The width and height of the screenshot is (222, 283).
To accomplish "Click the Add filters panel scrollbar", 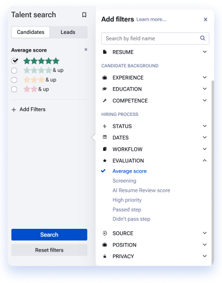I will click(212, 173).
